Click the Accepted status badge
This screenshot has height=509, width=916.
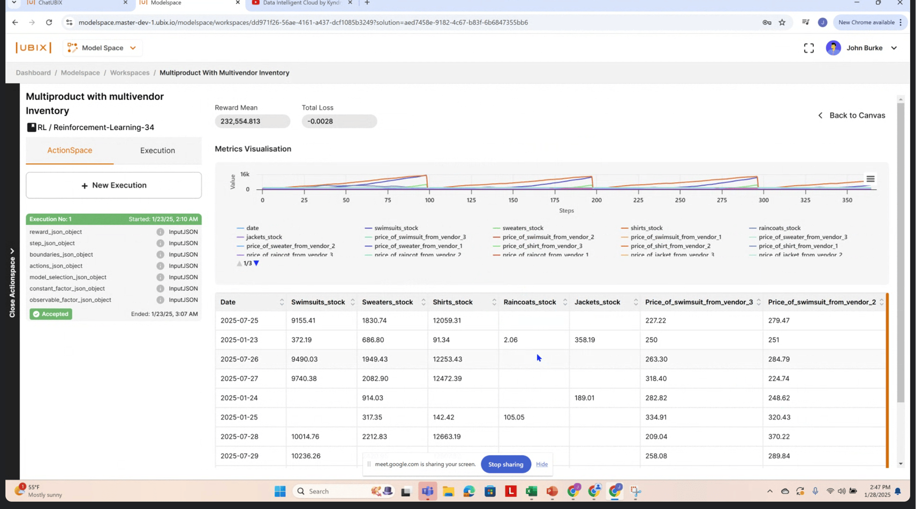(51, 314)
